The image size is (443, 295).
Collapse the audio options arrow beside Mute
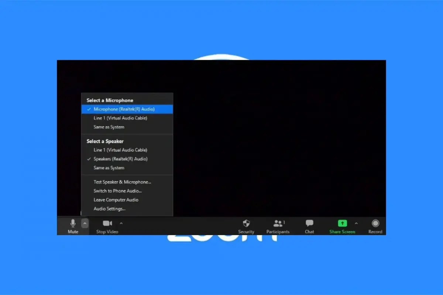85,223
